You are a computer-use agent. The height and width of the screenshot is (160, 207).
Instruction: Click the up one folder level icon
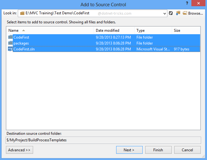tap(178, 13)
